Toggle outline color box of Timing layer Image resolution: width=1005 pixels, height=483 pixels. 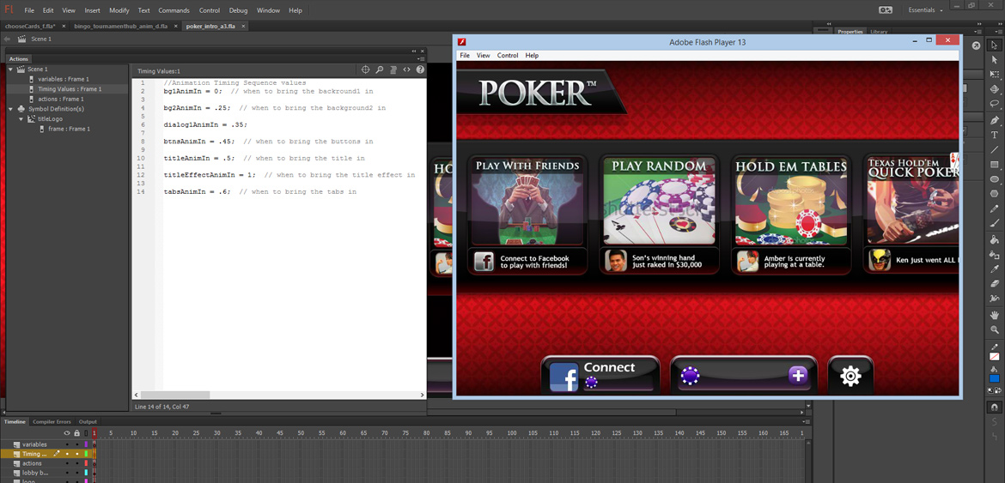coord(86,454)
